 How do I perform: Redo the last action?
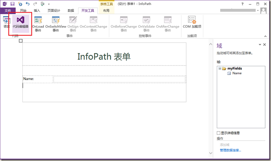35,4
